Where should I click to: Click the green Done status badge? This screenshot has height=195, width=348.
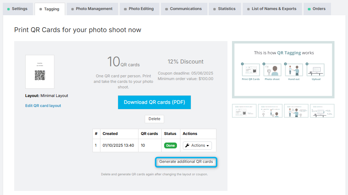click(170, 146)
